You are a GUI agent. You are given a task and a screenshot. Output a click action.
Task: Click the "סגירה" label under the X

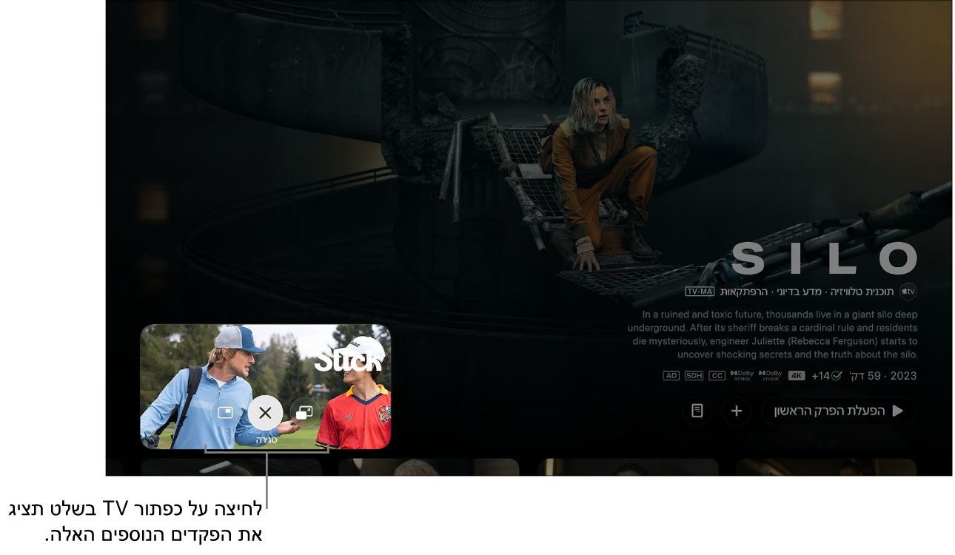pos(265,440)
